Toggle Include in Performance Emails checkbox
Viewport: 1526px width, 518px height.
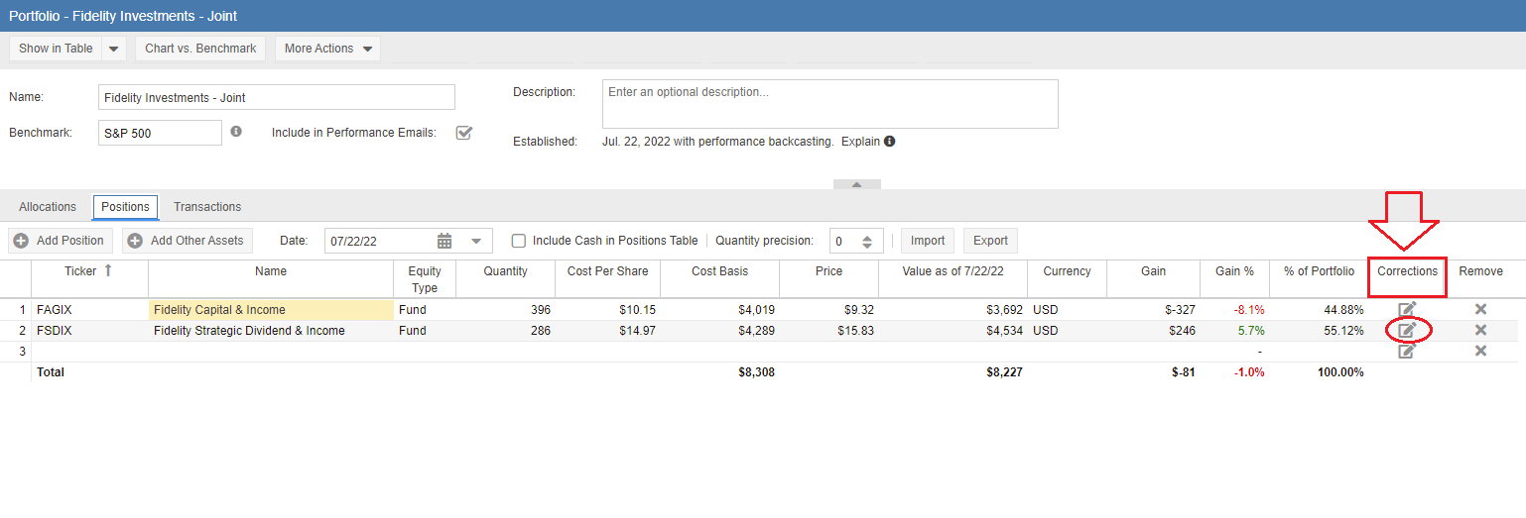tap(463, 133)
